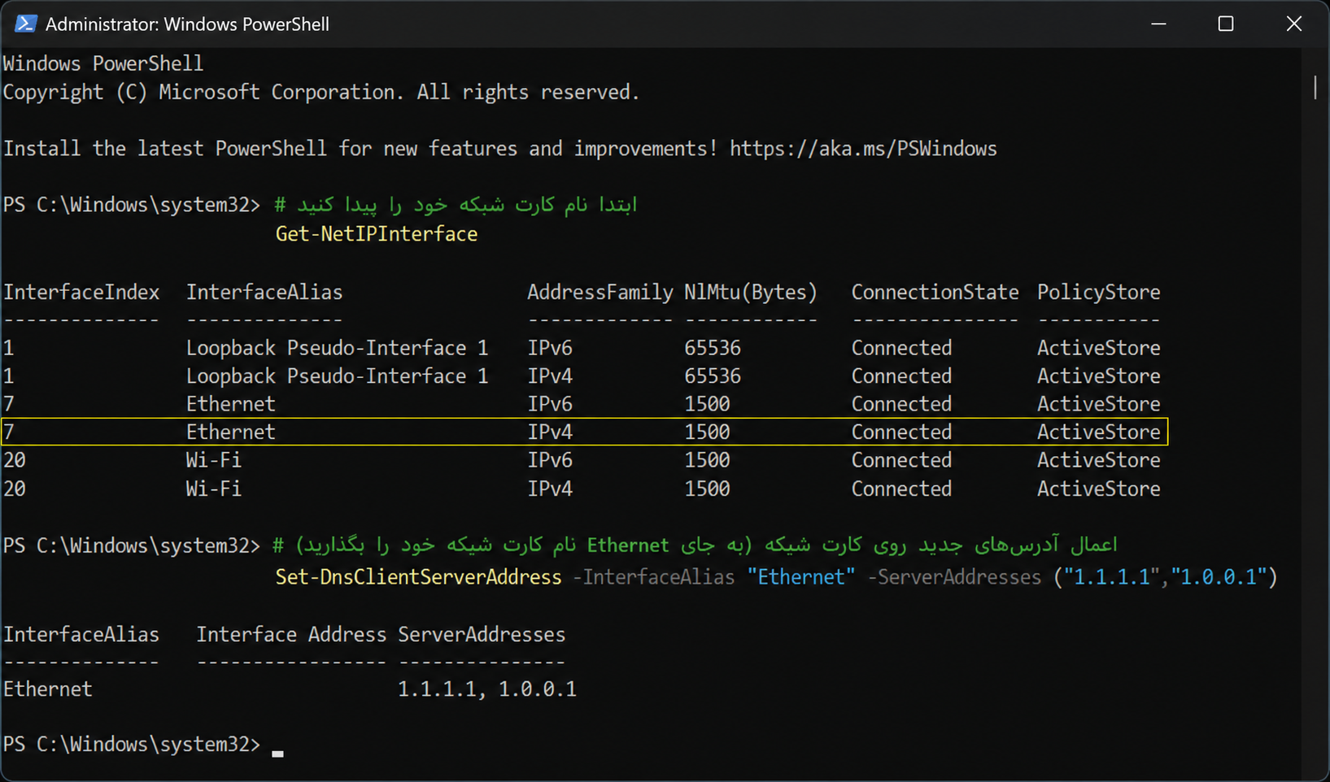Image resolution: width=1330 pixels, height=782 pixels.
Task: Click the Persian comment above Set-DnsClientServerAddress
Action: (696, 545)
